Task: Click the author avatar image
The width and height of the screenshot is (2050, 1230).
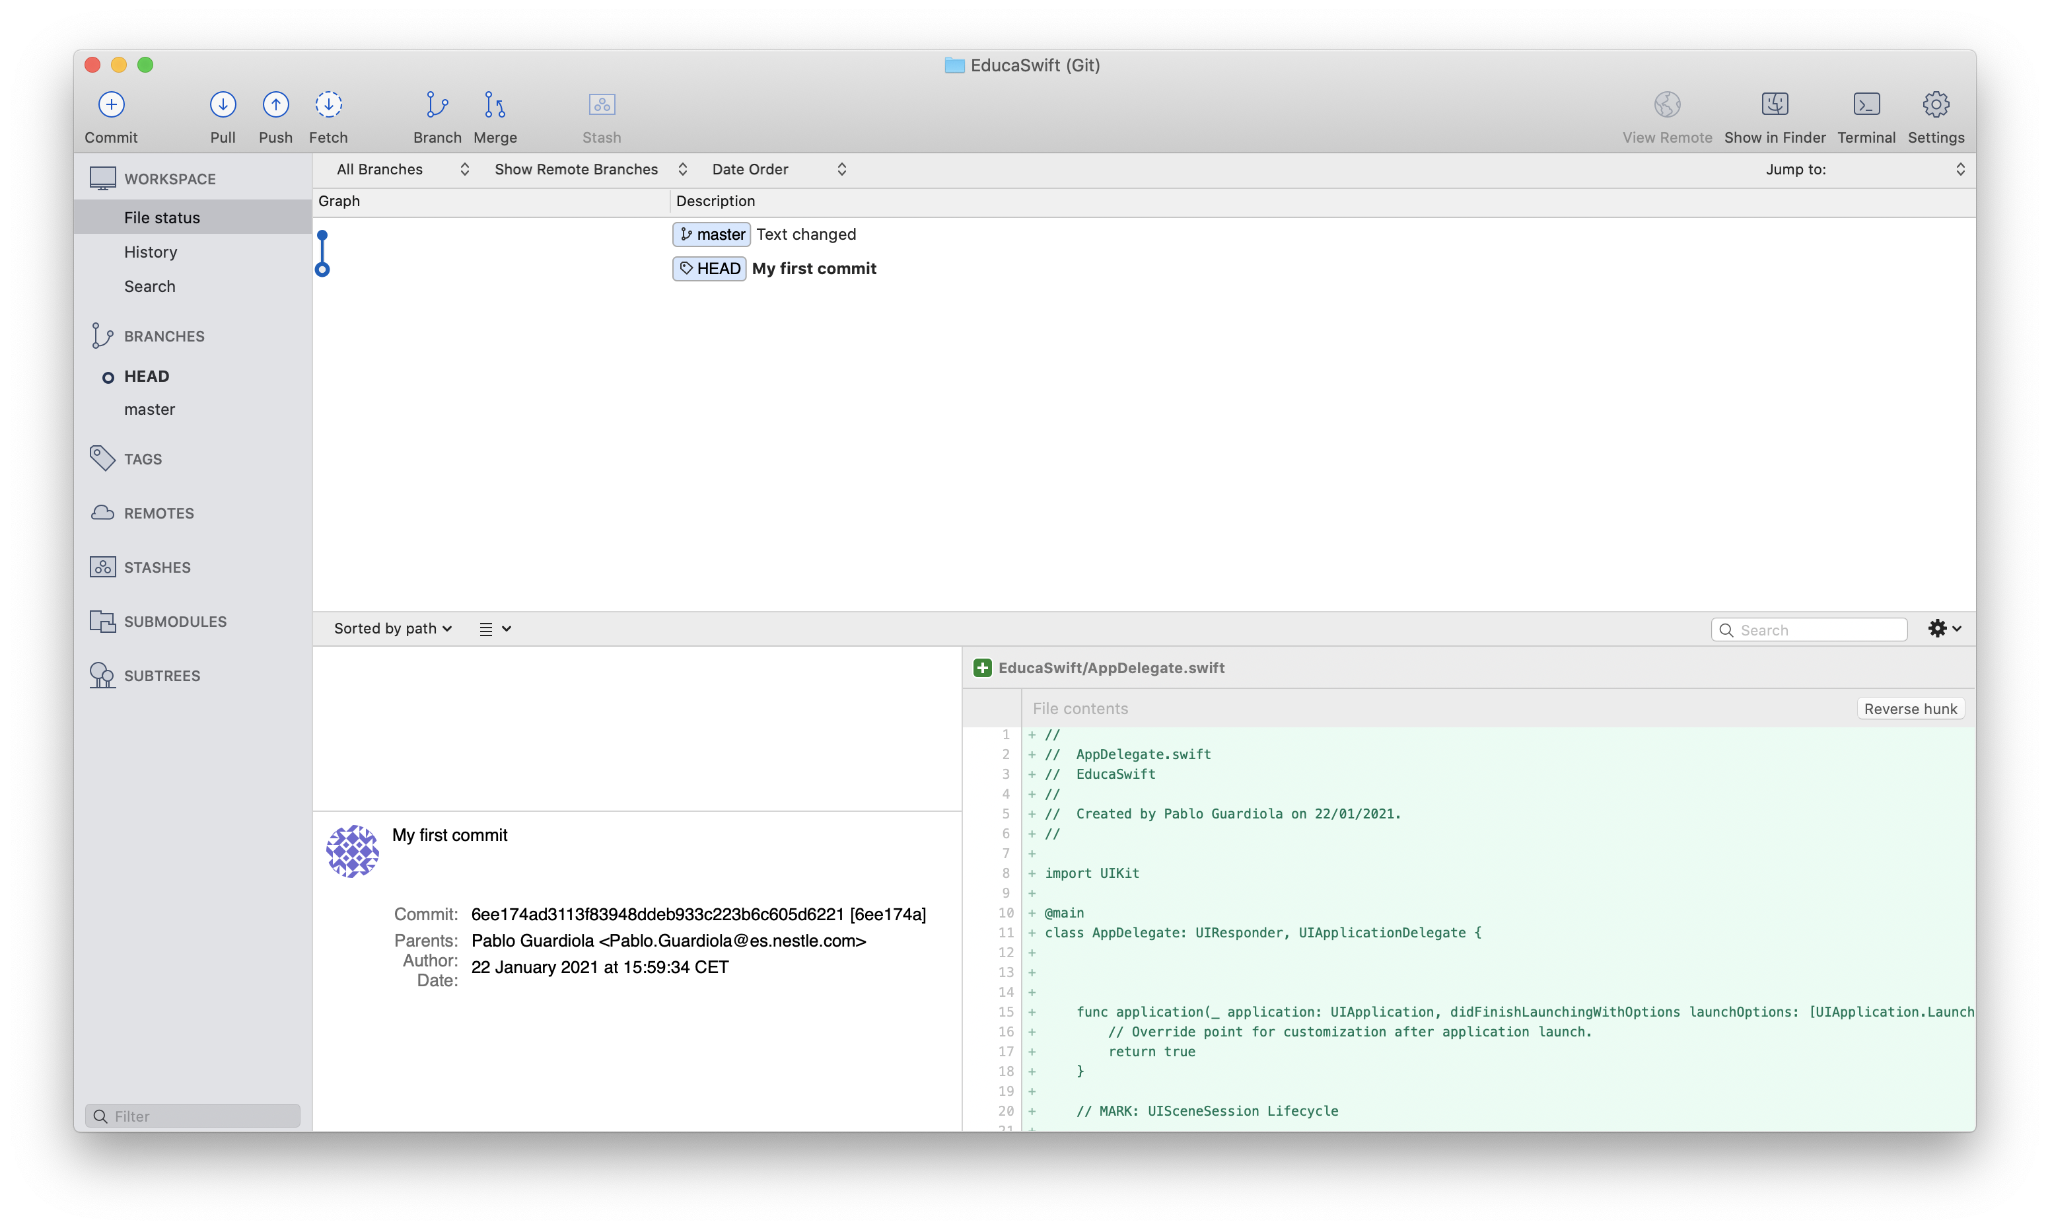Action: pyautogui.click(x=352, y=850)
